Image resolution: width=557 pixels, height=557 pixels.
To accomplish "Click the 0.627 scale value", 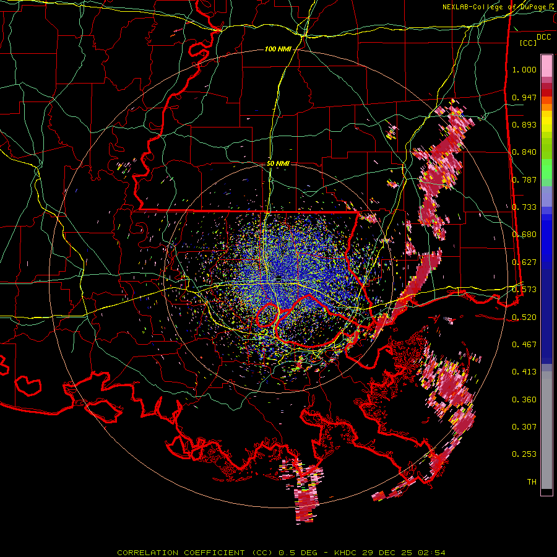I will [524, 262].
